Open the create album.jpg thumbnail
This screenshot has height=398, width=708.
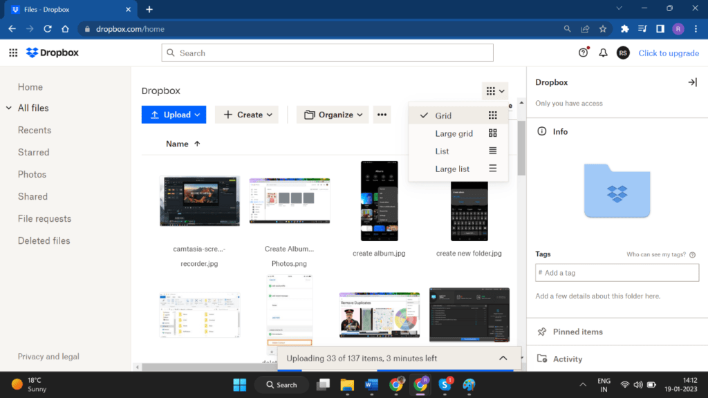379,201
